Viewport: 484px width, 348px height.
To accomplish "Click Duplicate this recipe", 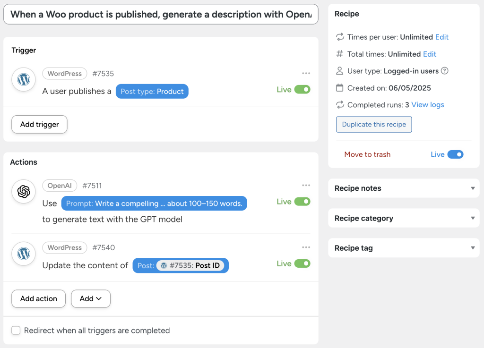I will tap(373, 124).
